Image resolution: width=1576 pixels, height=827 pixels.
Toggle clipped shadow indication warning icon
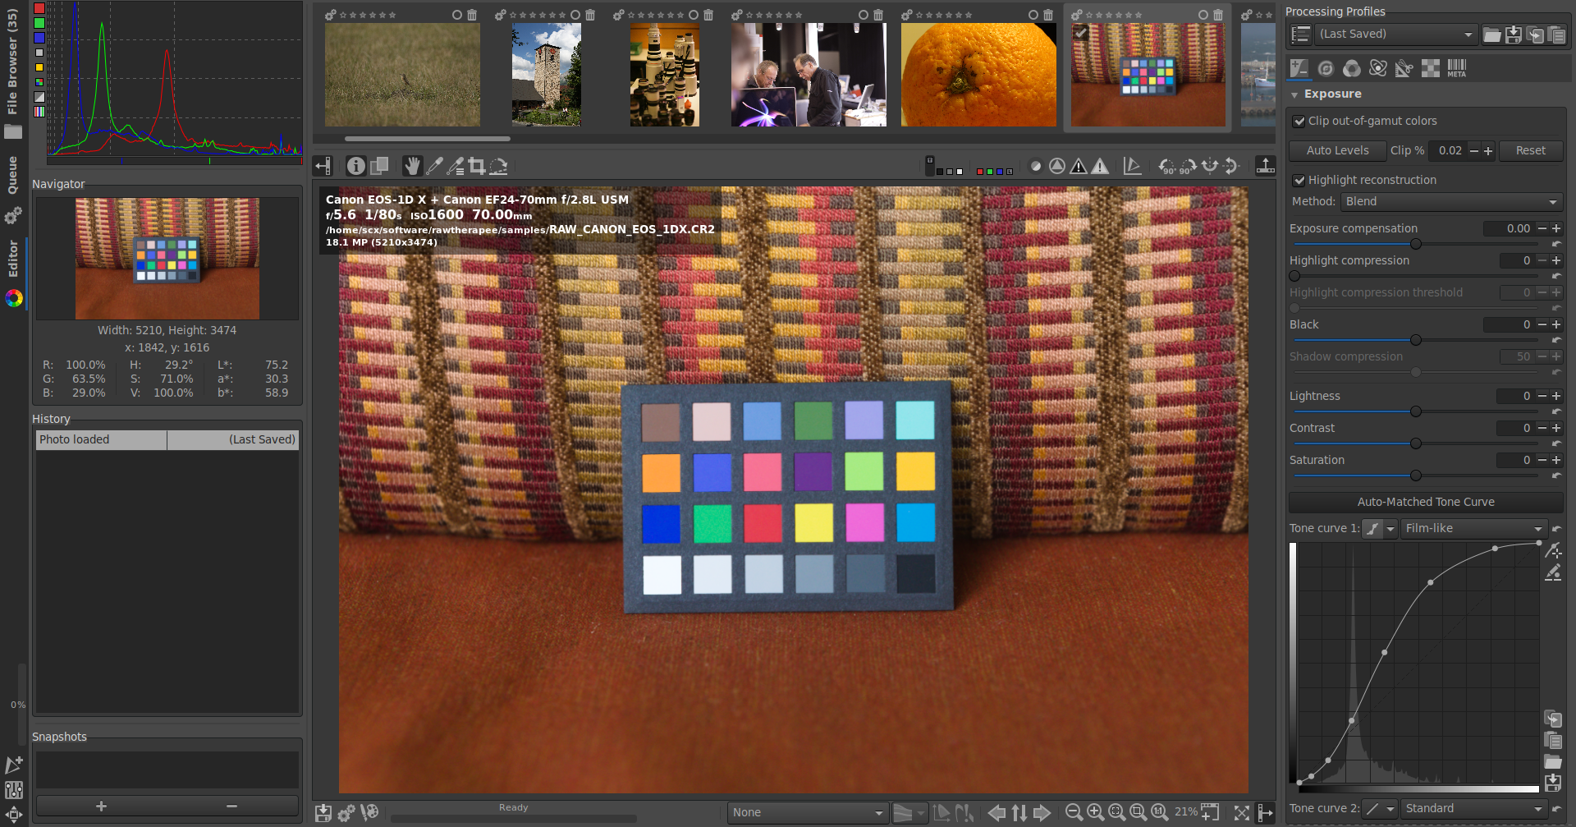(x=1079, y=166)
